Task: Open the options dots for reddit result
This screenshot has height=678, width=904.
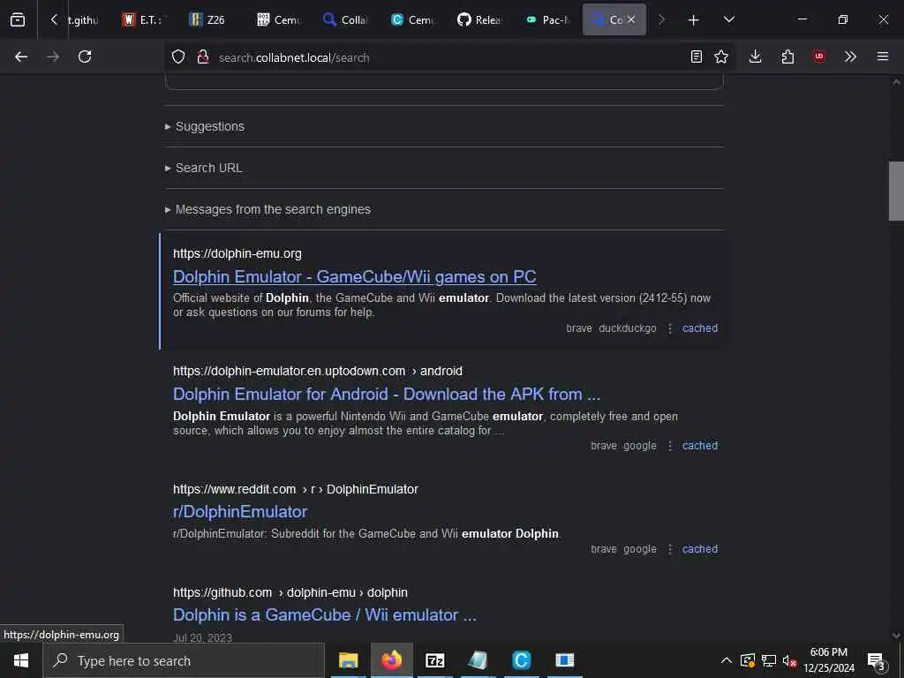Action: pyautogui.click(x=669, y=549)
